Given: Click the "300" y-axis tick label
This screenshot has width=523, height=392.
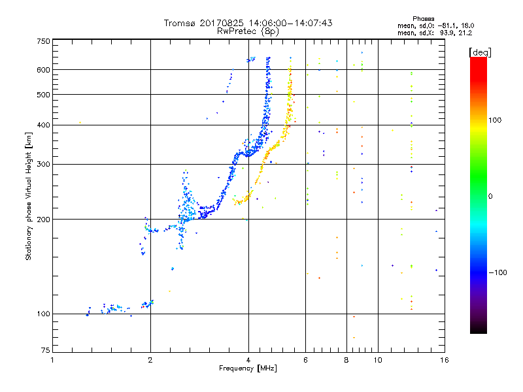Looking at the screenshot, I should pyautogui.click(x=43, y=164).
